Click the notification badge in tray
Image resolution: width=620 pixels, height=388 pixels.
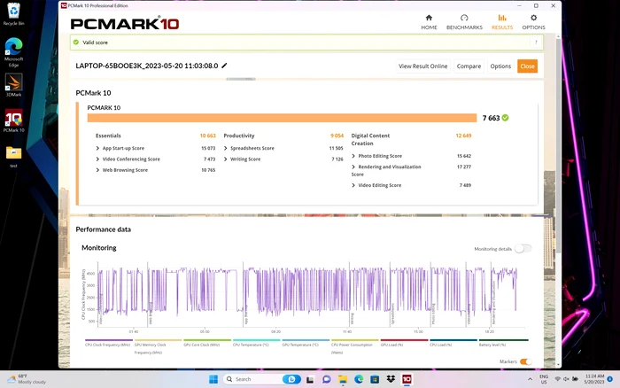tap(610, 379)
